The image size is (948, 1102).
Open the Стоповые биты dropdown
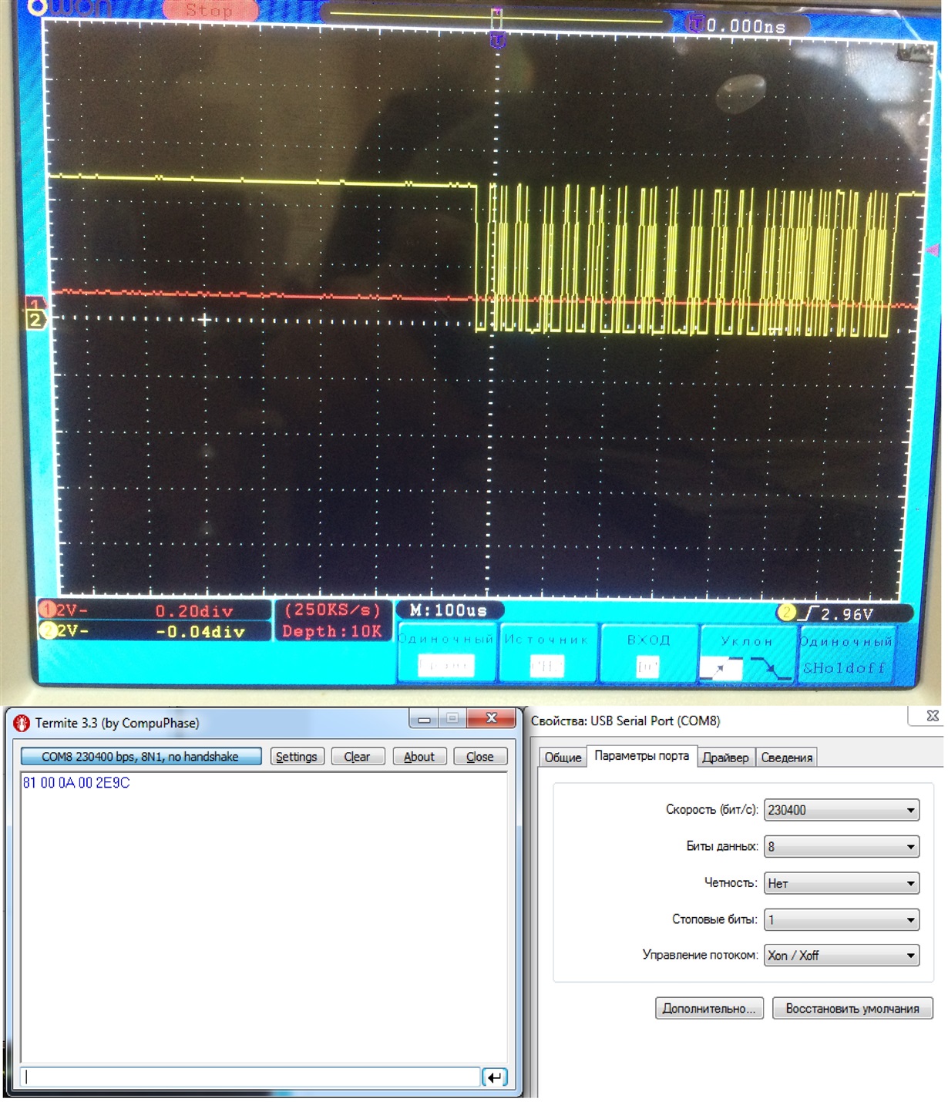pyautogui.click(x=842, y=919)
